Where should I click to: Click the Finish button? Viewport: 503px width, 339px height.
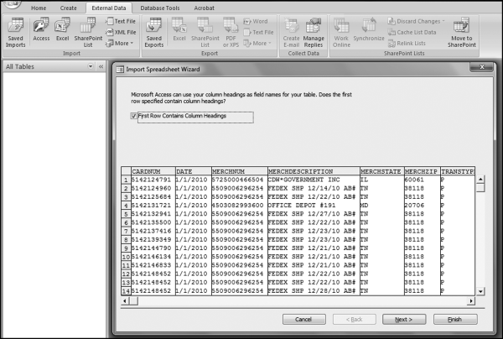pyautogui.click(x=455, y=320)
